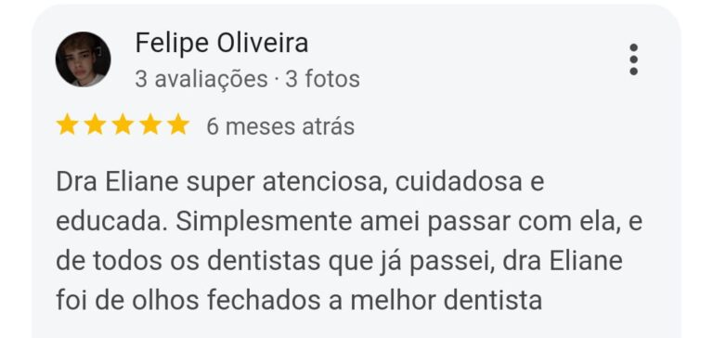
Task: Click the first yellow rating star
Action: [x=67, y=125]
